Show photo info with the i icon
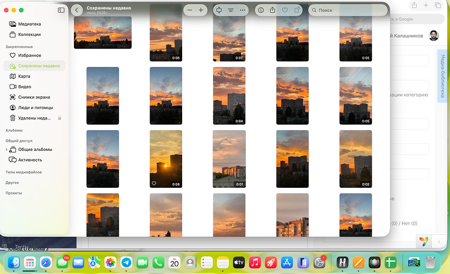450x274 pixels. click(x=261, y=10)
